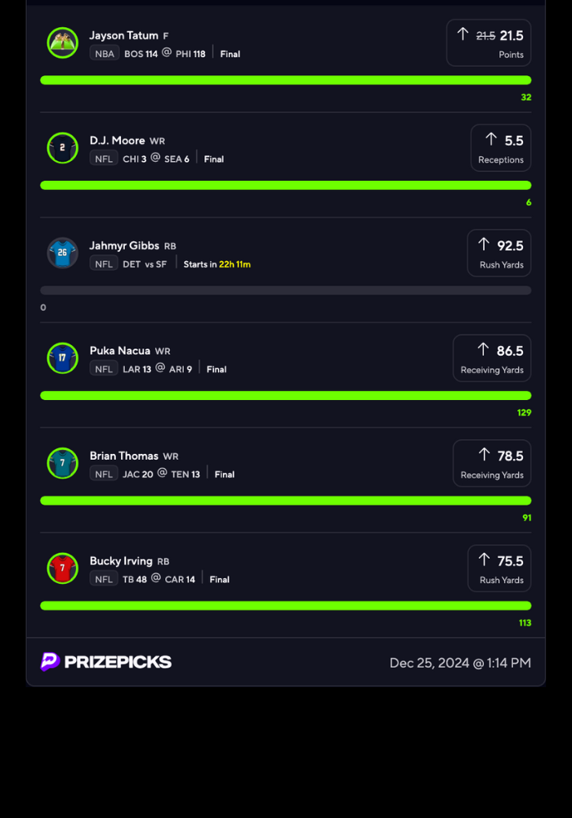This screenshot has width=572, height=818.
Task: Tap D.J. Moore's jersey avatar
Action: (62, 148)
